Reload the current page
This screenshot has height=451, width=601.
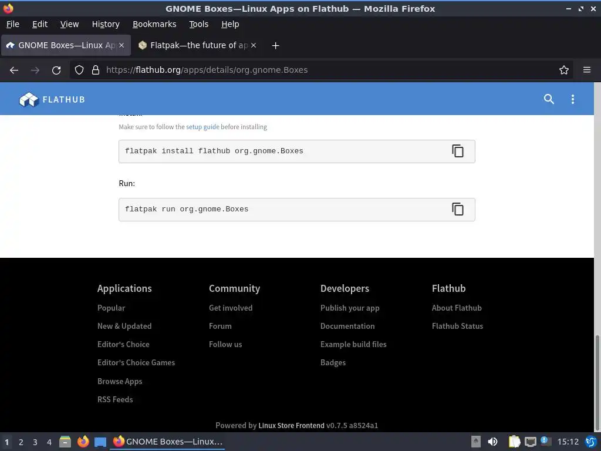tap(56, 70)
